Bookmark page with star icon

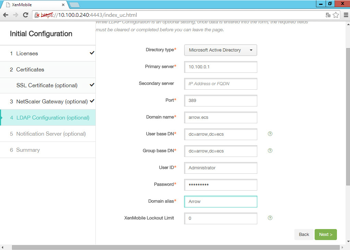(336, 15)
